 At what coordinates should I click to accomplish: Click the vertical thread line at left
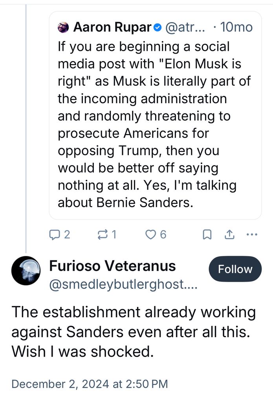click(26, 118)
